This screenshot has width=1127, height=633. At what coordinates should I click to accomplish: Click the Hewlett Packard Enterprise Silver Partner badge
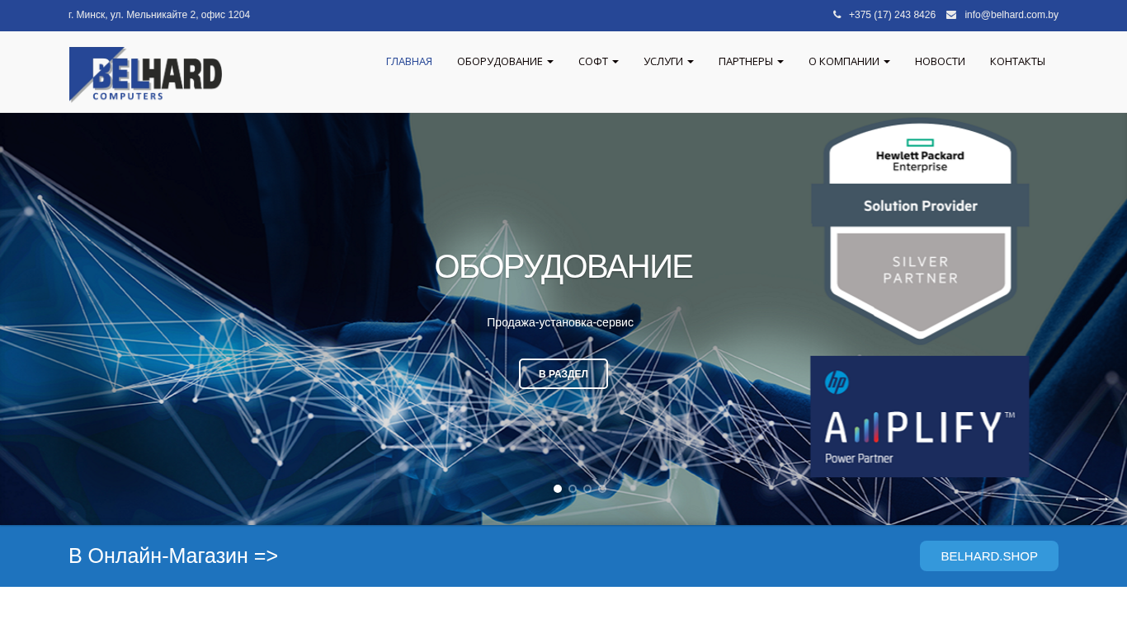click(x=920, y=231)
